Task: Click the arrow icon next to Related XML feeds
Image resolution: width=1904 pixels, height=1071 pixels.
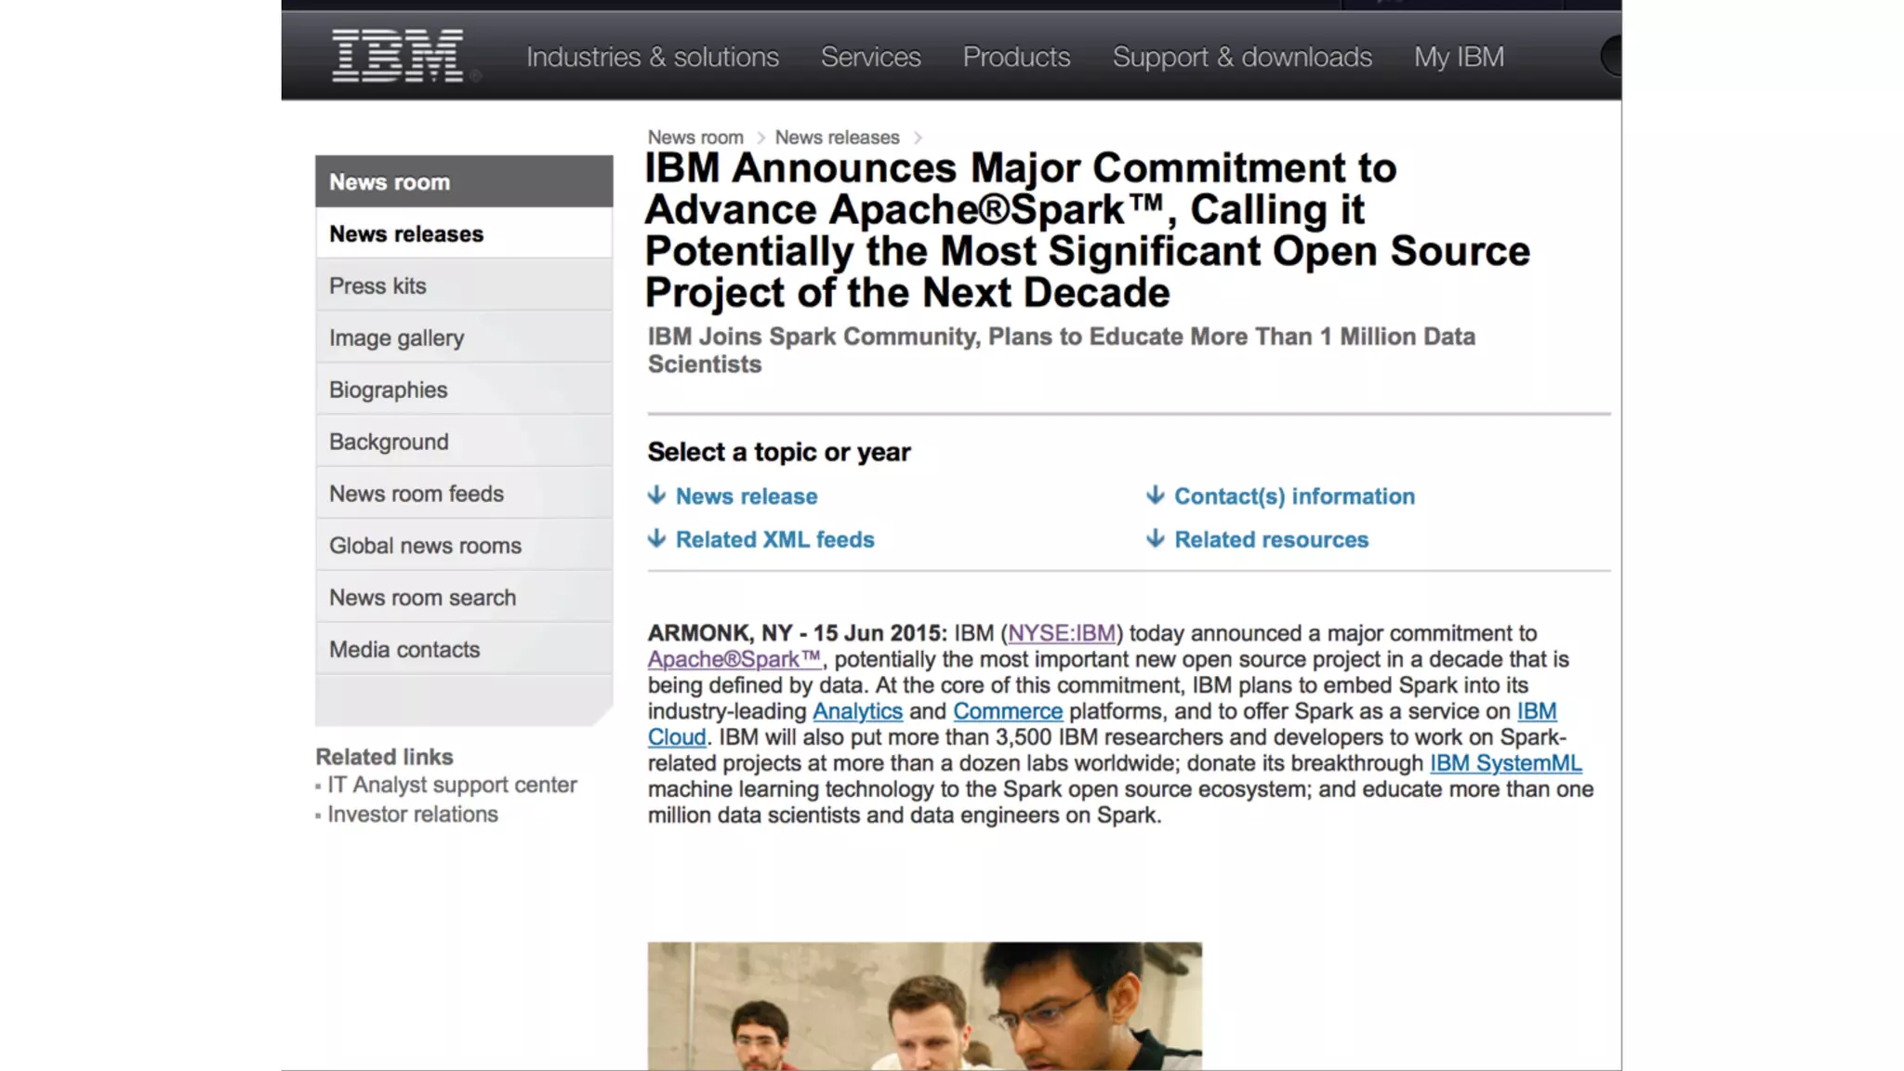Action: [x=657, y=539]
